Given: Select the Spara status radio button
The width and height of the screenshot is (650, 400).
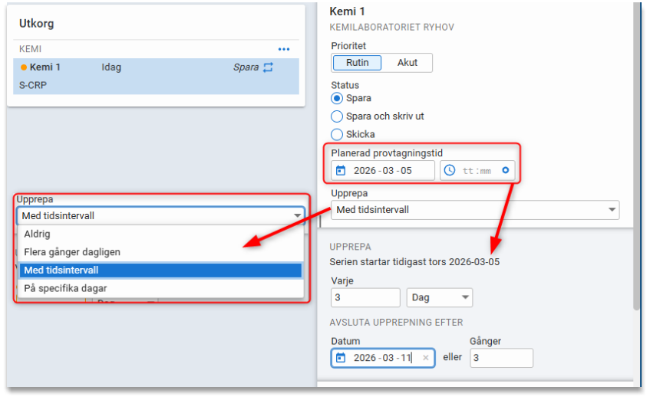Looking at the screenshot, I should [336, 99].
